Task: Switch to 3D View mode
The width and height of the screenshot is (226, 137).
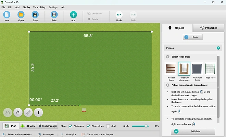Action: coord(28,126)
